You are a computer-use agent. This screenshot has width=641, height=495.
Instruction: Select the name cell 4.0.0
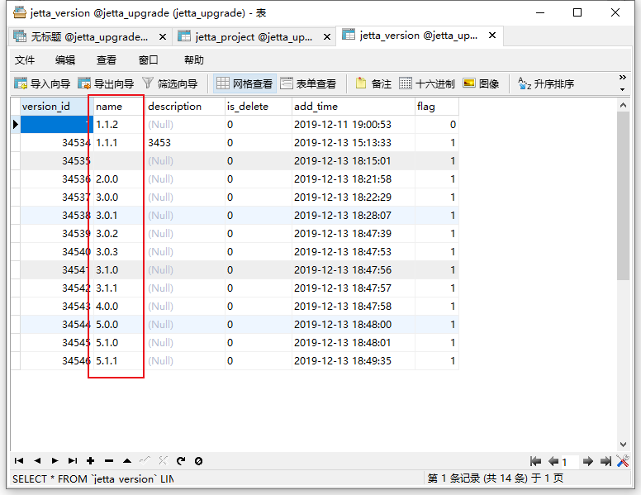coord(119,307)
